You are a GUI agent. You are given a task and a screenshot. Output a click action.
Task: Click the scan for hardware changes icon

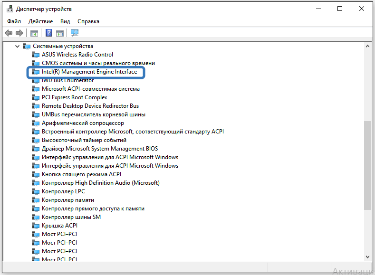pos(75,33)
